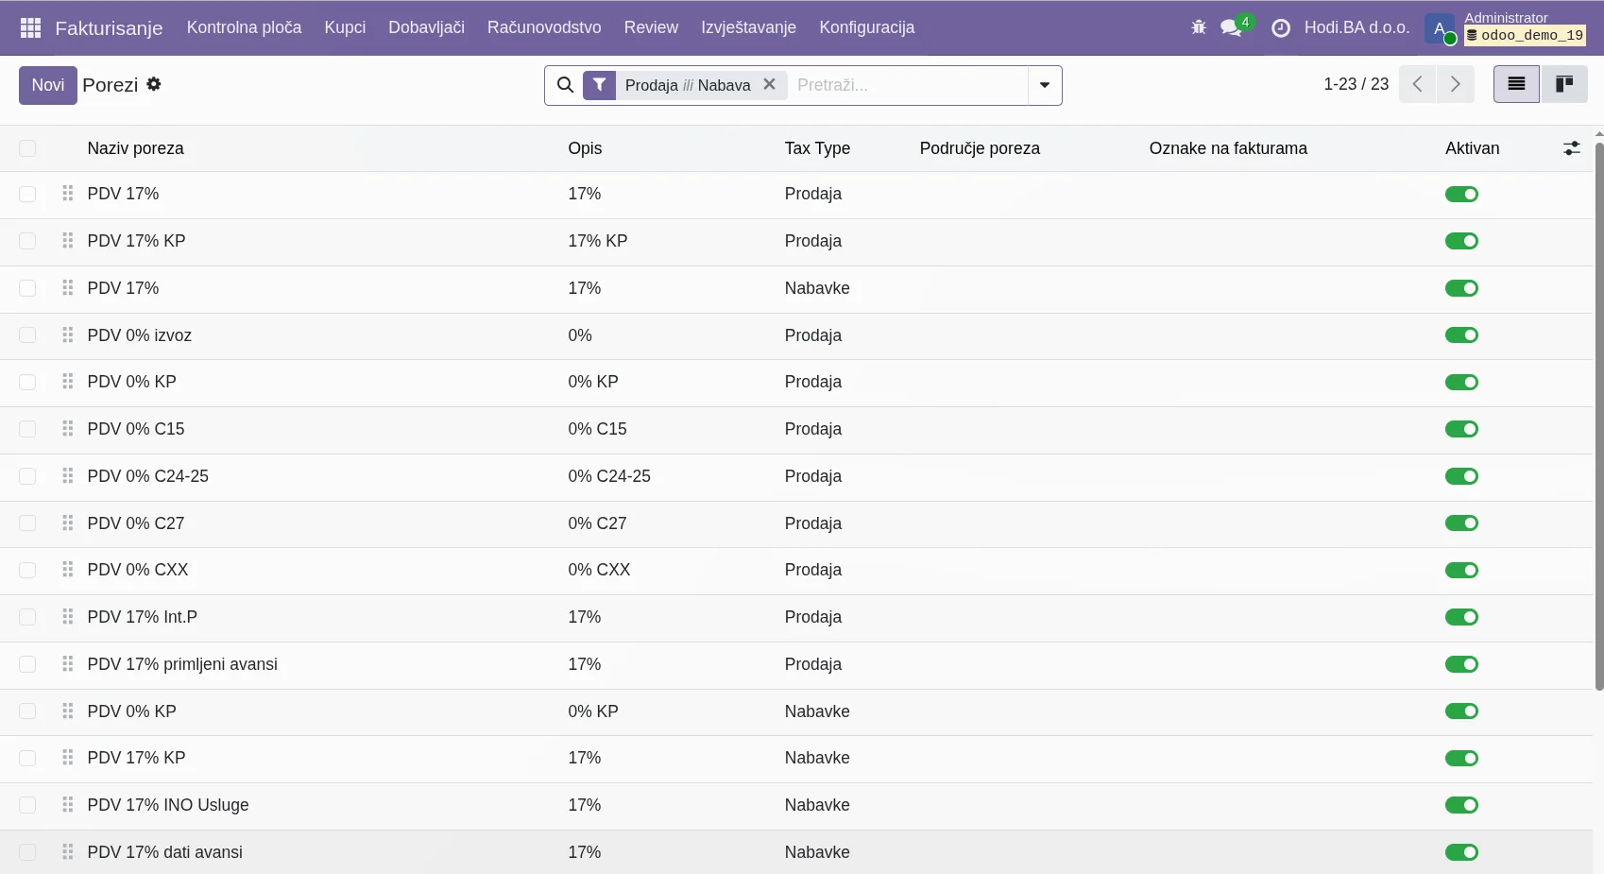Screen dimensions: 1604x874
Task: Check the select-all header checkbox
Action: [x=27, y=148]
